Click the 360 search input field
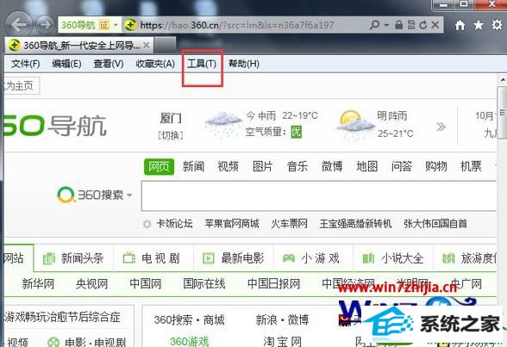 319,196
